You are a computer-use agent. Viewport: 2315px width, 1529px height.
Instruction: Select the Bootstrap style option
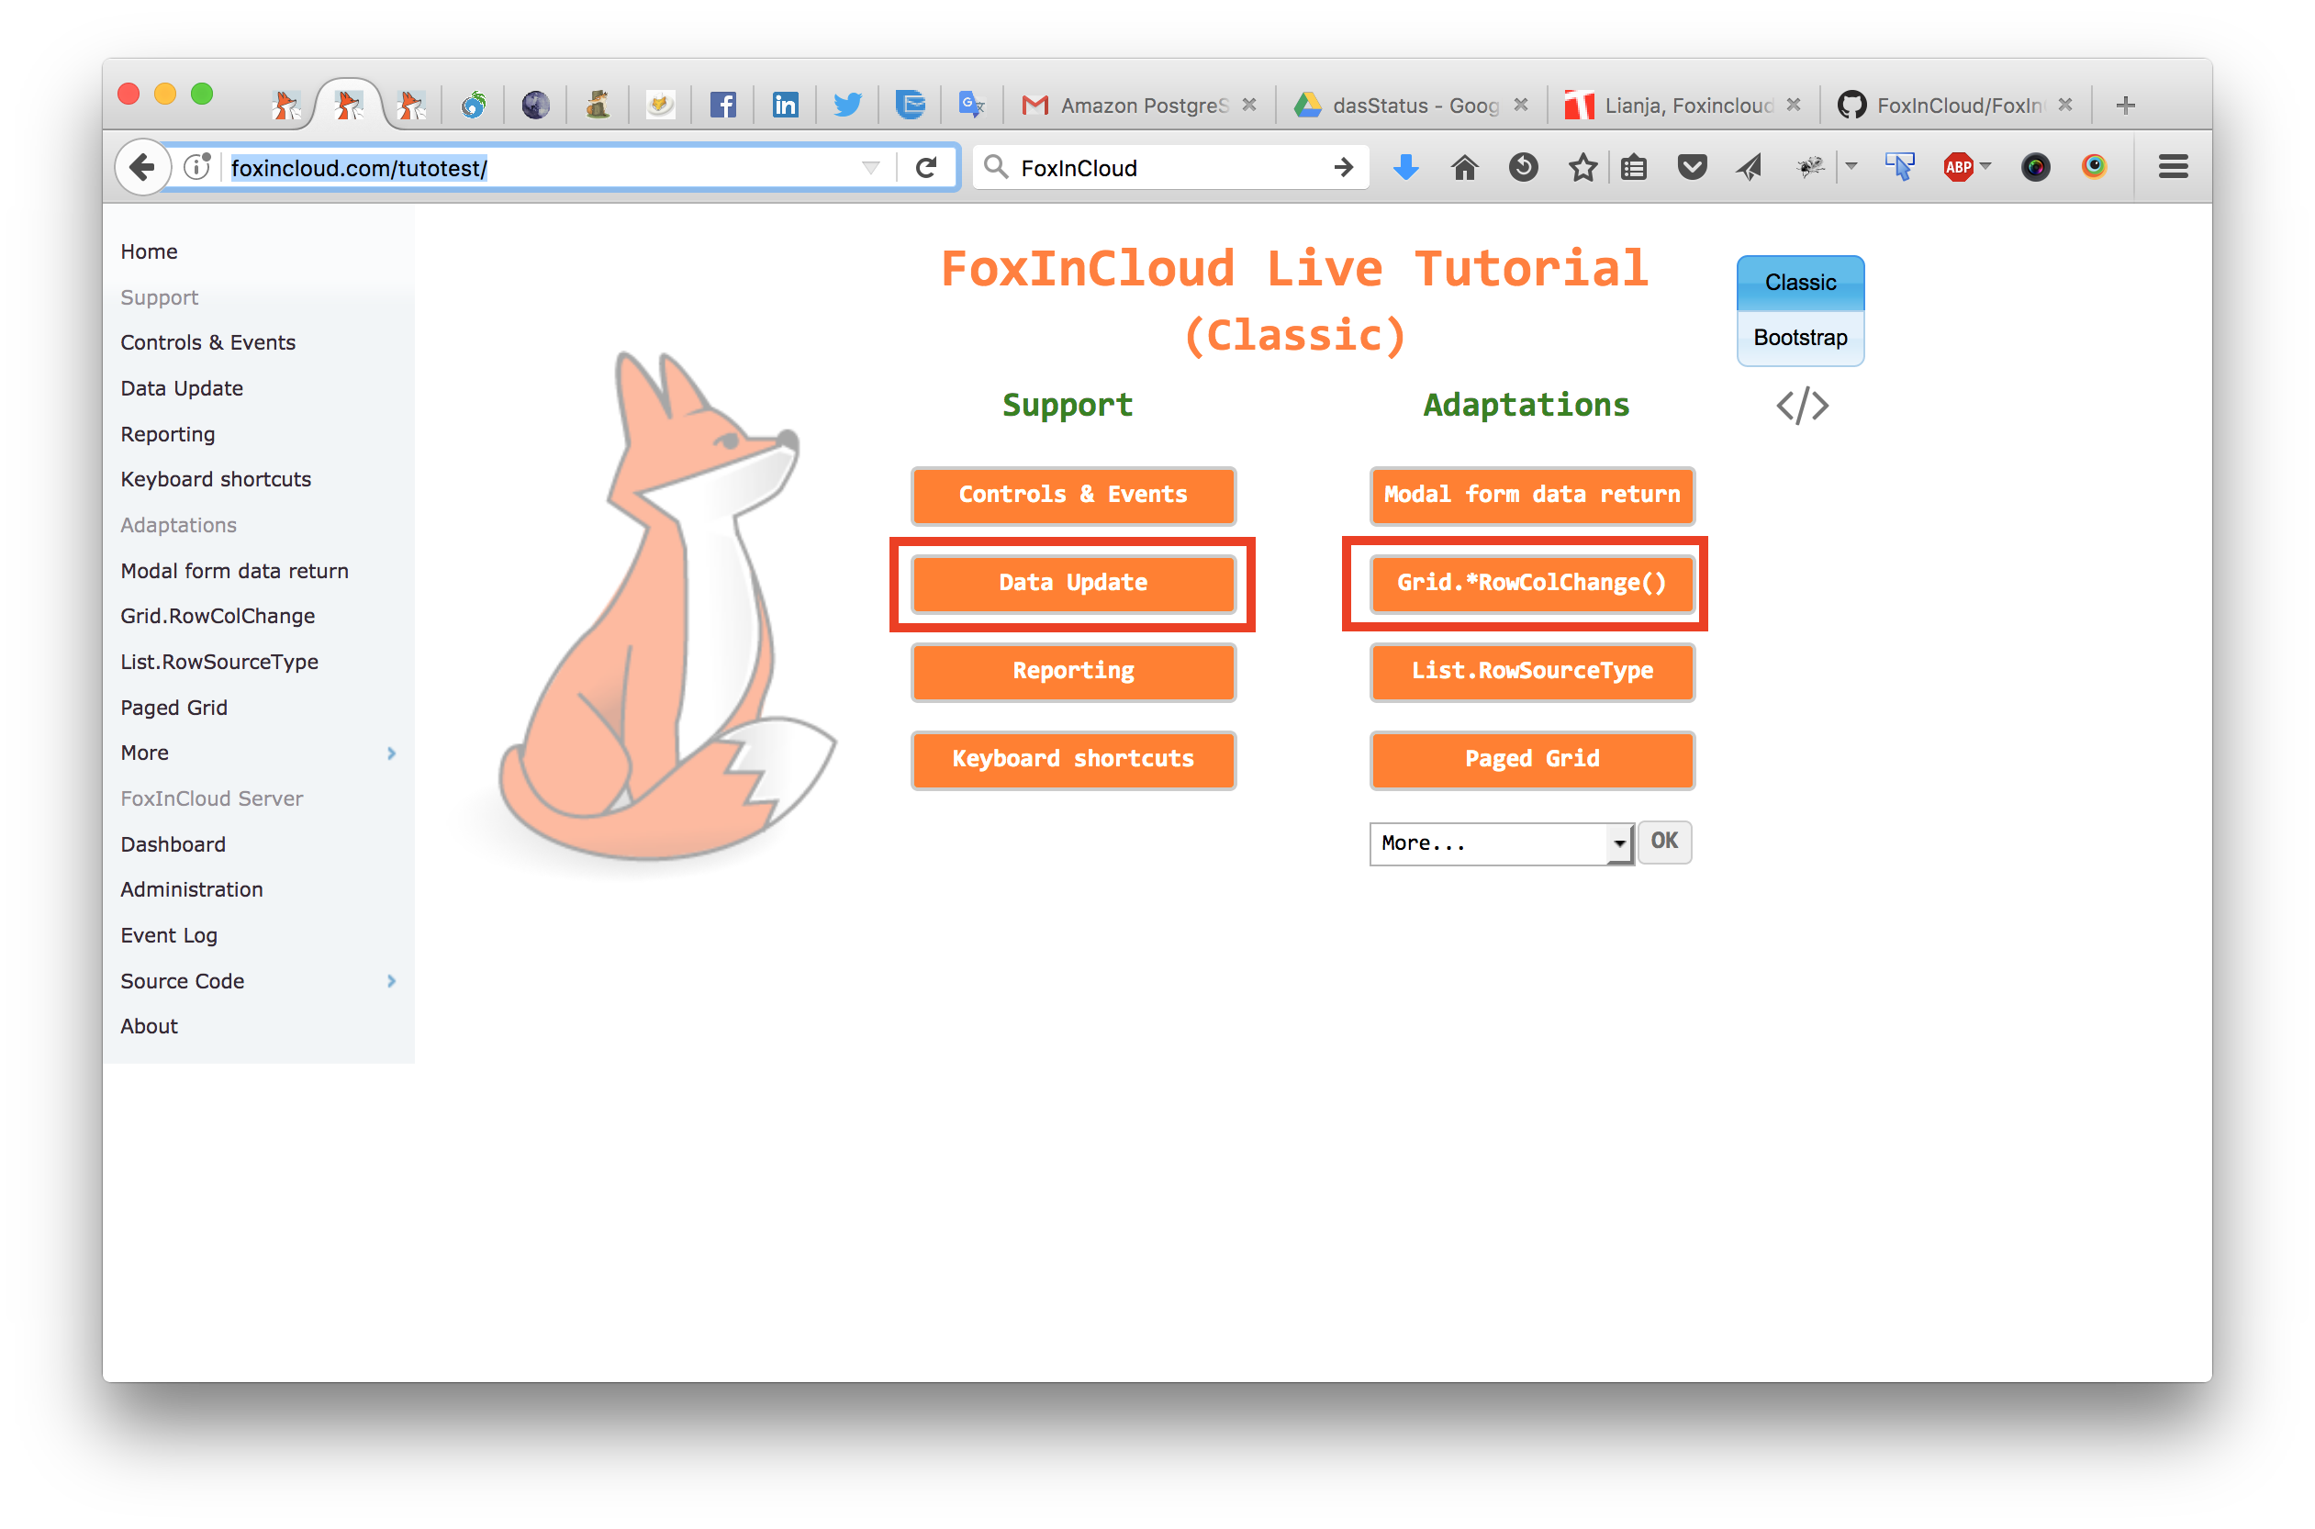[x=1800, y=338]
